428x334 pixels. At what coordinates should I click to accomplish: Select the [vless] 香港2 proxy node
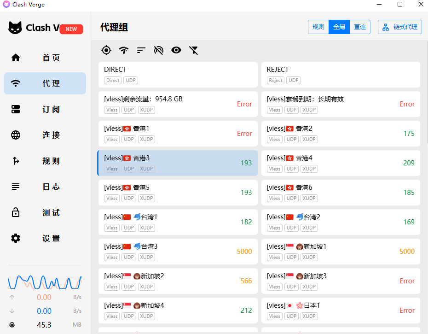coord(341,134)
